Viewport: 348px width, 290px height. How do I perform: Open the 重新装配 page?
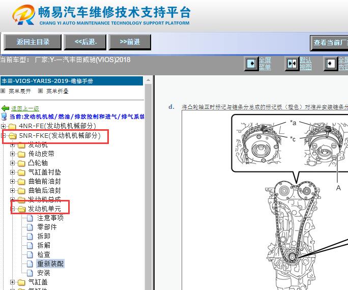tap(50, 264)
